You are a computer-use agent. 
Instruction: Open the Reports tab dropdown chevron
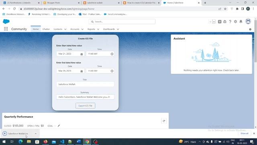pyautogui.click(x=98, y=29)
